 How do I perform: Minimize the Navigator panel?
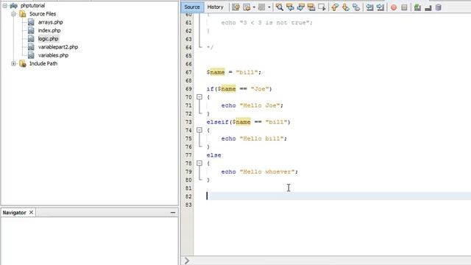pyautogui.click(x=173, y=213)
